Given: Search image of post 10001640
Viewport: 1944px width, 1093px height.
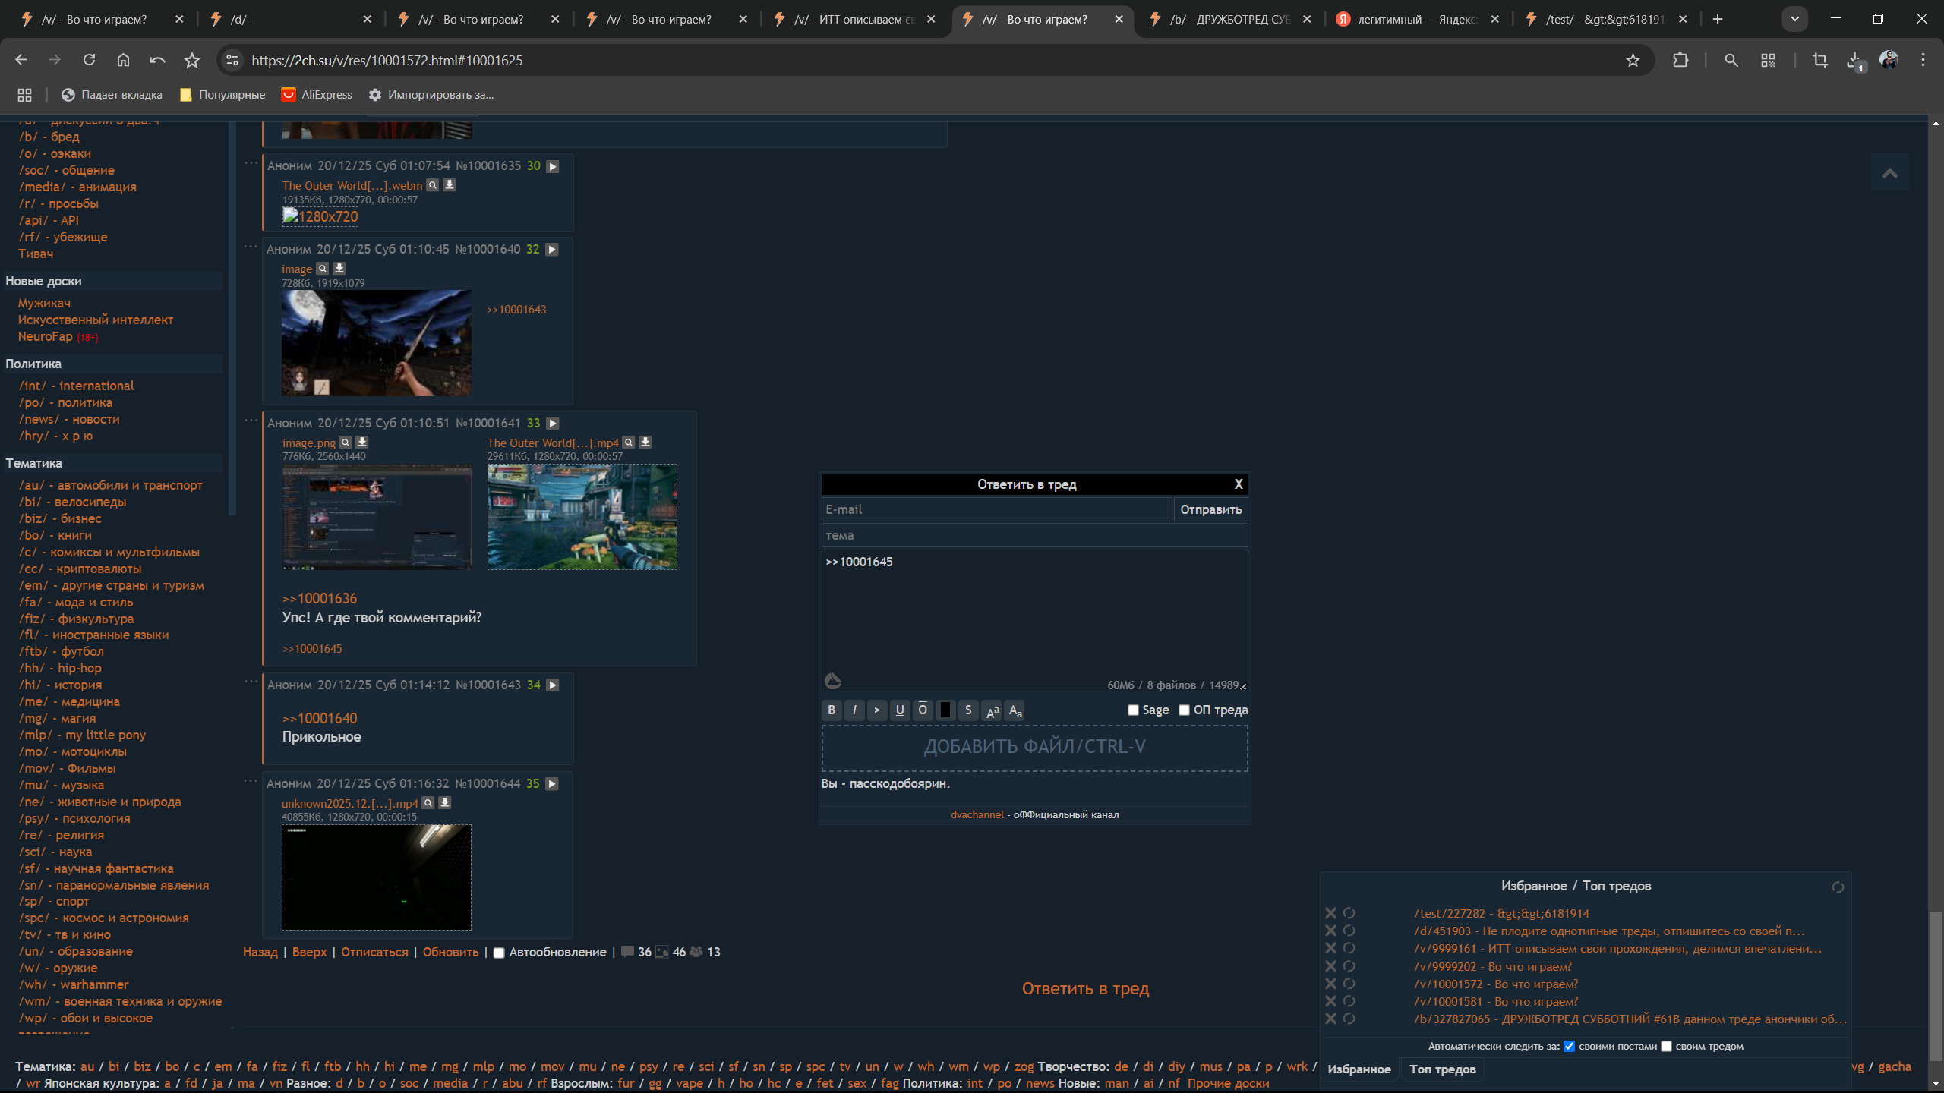Looking at the screenshot, I should tap(323, 269).
